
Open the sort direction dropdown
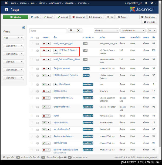(x=133, y=31)
